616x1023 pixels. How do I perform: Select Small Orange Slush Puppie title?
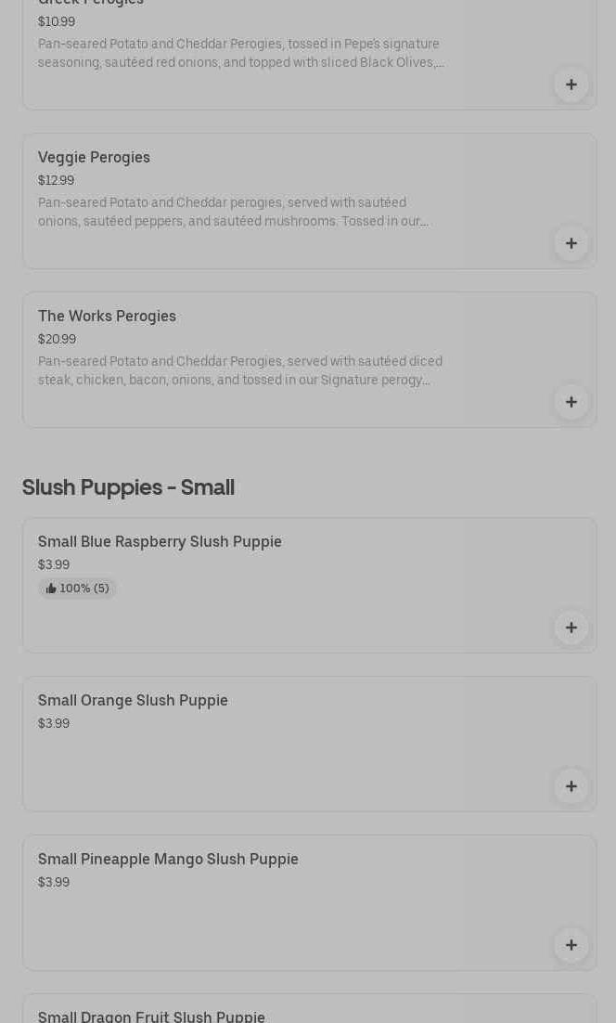pyautogui.click(x=133, y=700)
